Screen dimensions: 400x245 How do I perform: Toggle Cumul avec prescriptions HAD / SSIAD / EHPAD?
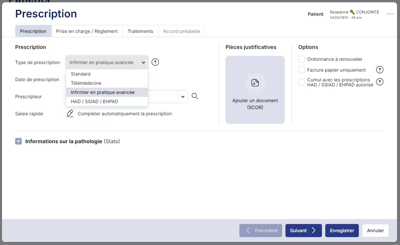click(x=301, y=82)
